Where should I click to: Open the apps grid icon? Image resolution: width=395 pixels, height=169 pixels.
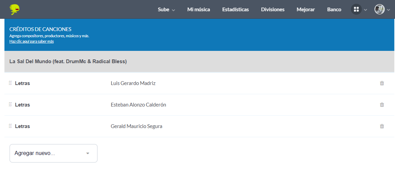(356, 10)
